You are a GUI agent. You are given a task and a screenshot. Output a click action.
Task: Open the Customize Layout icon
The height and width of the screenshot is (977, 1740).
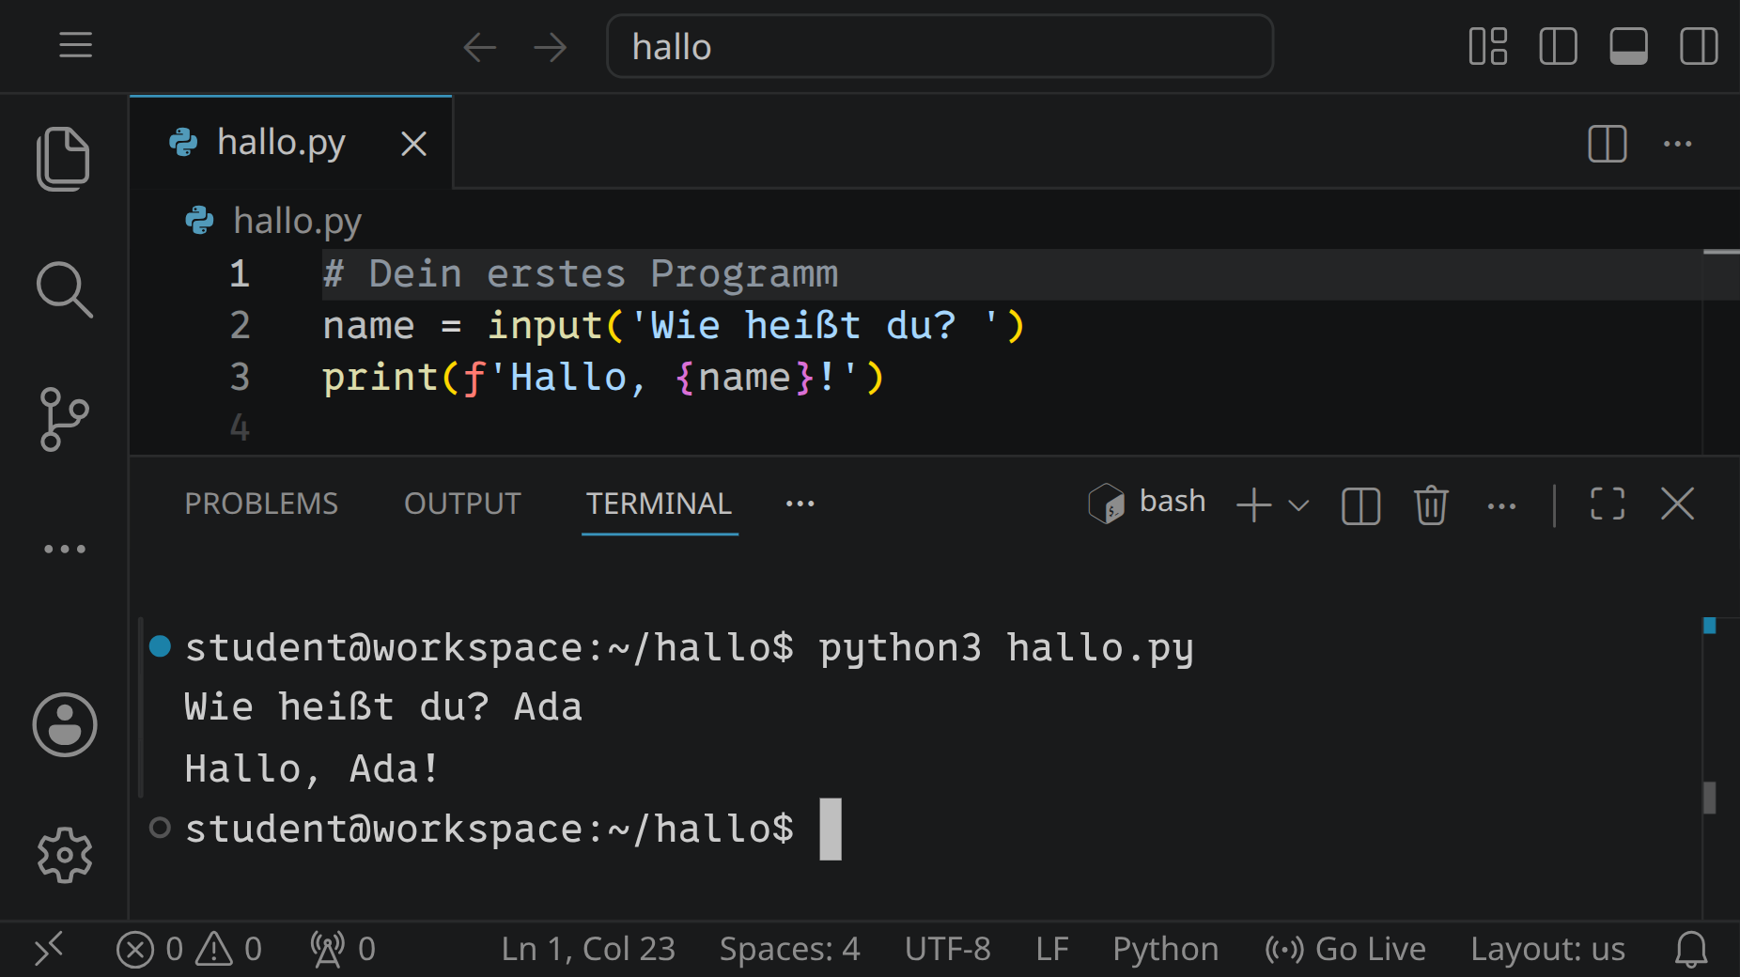pyautogui.click(x=1487, y=46)
